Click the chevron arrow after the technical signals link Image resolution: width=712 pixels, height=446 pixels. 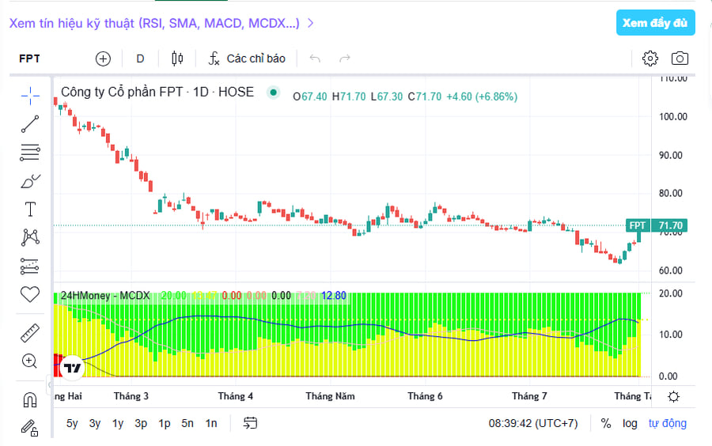[311, 23]
